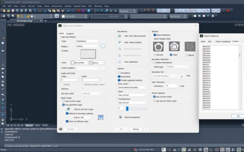Open the Scale dropdown
244x152 pixels.
(91, 80)
